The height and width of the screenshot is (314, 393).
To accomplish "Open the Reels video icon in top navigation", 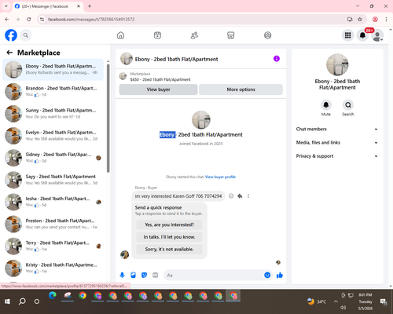I will click(157, 35).
